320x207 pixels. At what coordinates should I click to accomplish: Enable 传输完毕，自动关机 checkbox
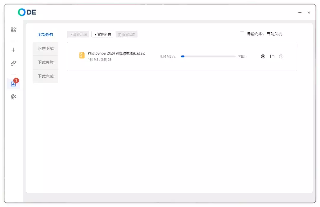pos(242,34)
